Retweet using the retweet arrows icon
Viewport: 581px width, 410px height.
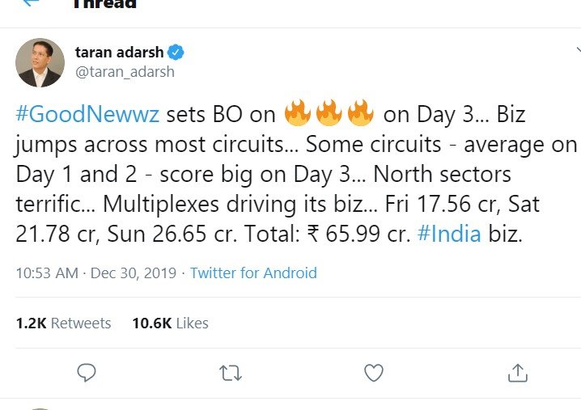click(x=230, y=372)
